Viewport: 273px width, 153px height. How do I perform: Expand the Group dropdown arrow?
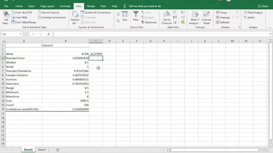coord(230,12)
